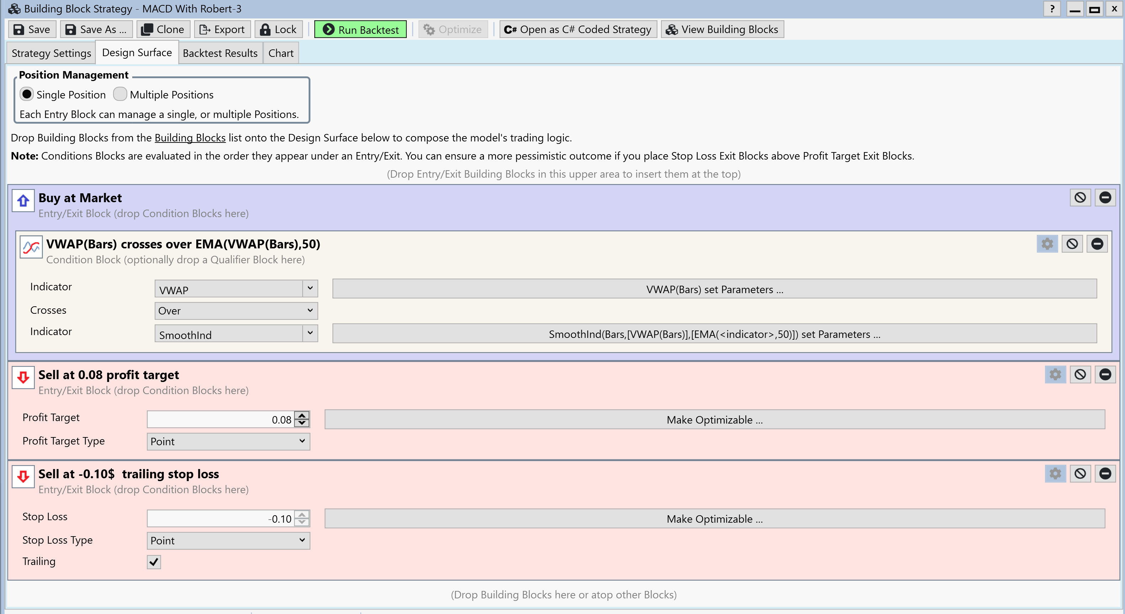Expand the Profit Target Type dropdown
Image resolution: width=1125 pixels, height=614 pixels.
[228, 441]
